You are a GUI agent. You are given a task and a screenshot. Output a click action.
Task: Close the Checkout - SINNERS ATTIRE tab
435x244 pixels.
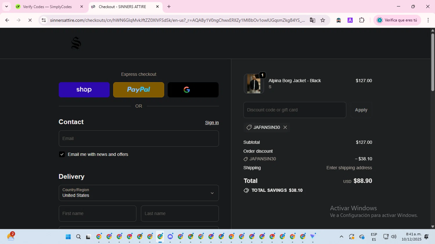[x=157, y=7]
